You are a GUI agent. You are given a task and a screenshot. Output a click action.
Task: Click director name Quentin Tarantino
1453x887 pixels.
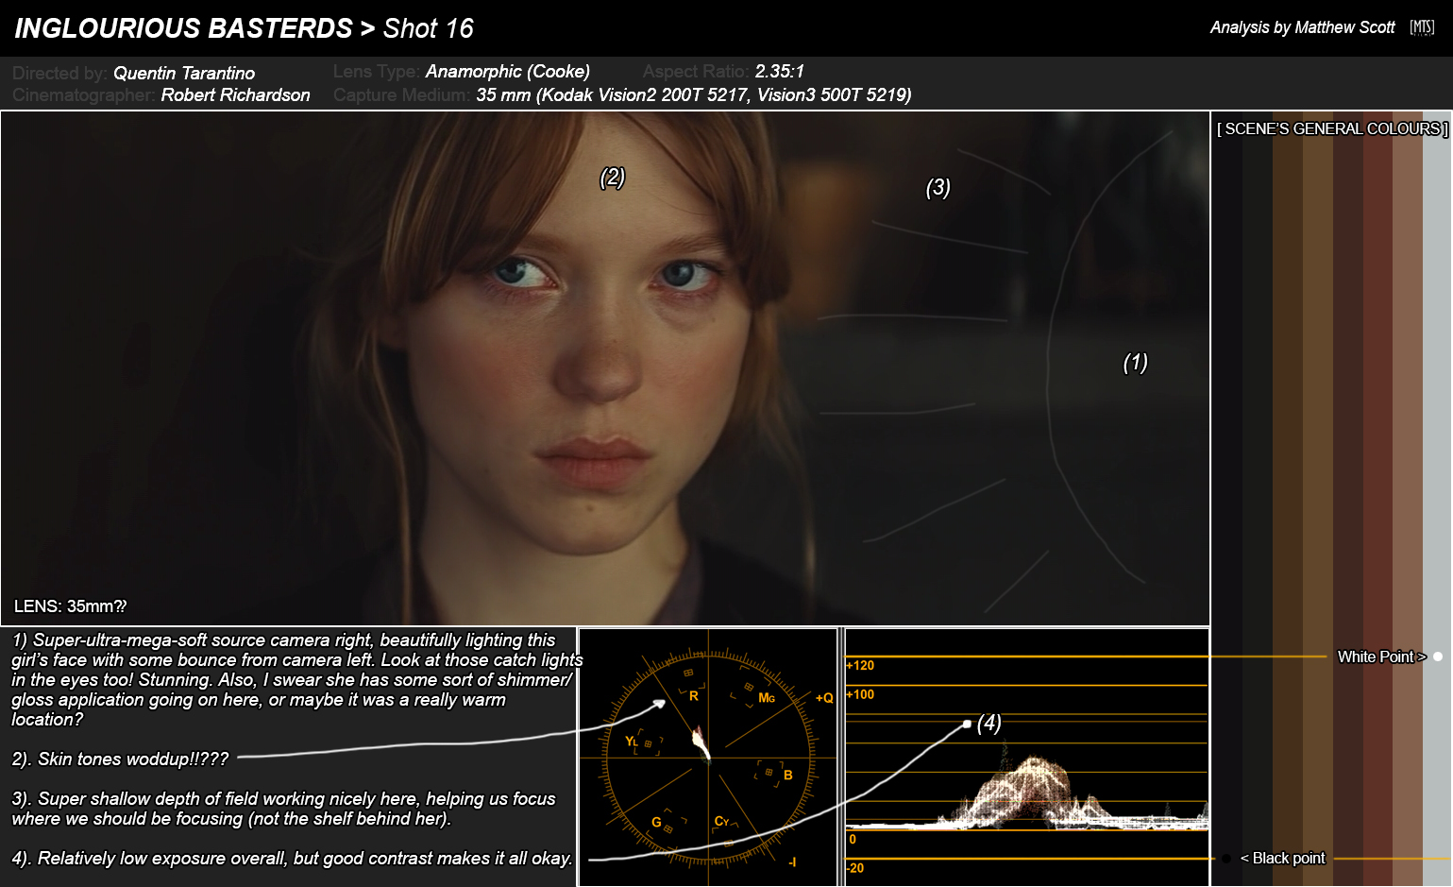(184, 73)
